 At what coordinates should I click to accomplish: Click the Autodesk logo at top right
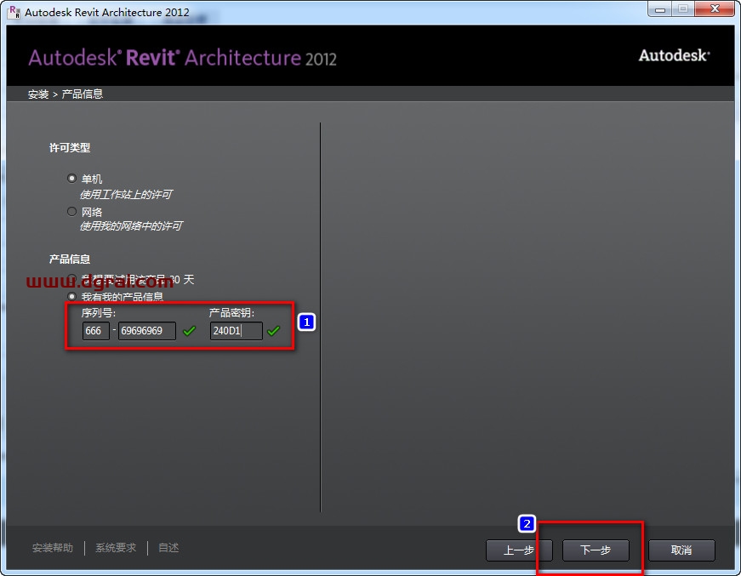coord(675,56)
